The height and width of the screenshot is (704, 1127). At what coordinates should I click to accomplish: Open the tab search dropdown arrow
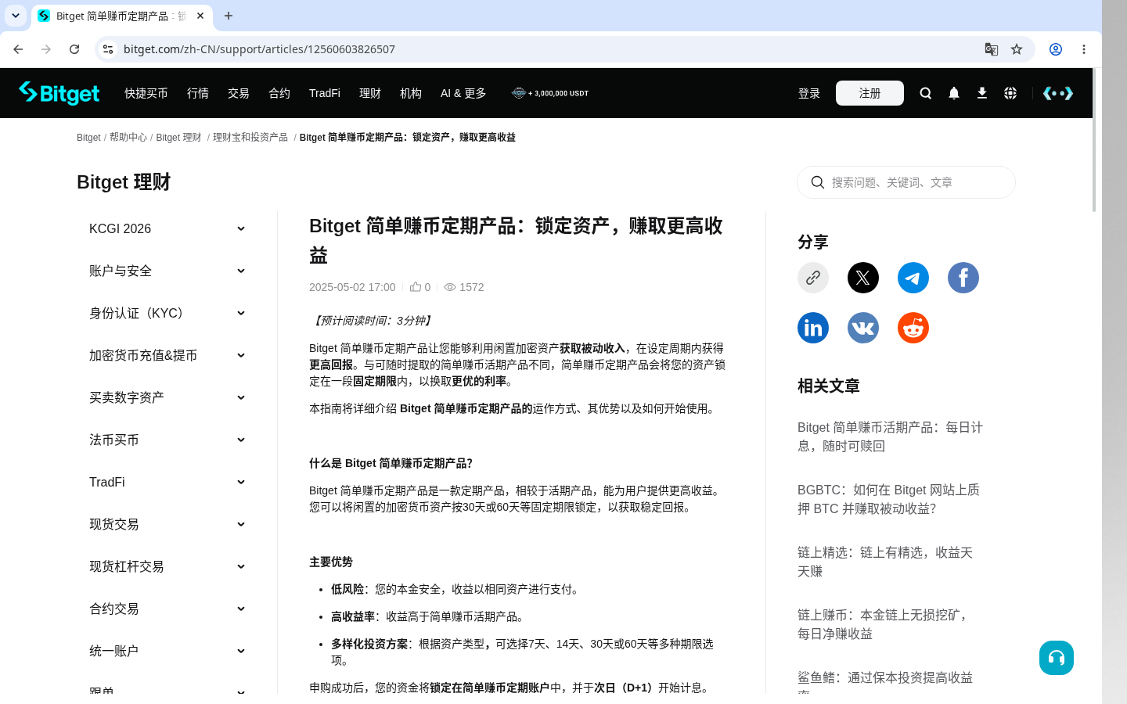point(16,16)
